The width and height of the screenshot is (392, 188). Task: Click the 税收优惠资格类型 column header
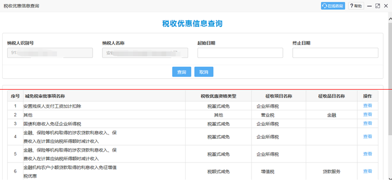pos(218,96)
